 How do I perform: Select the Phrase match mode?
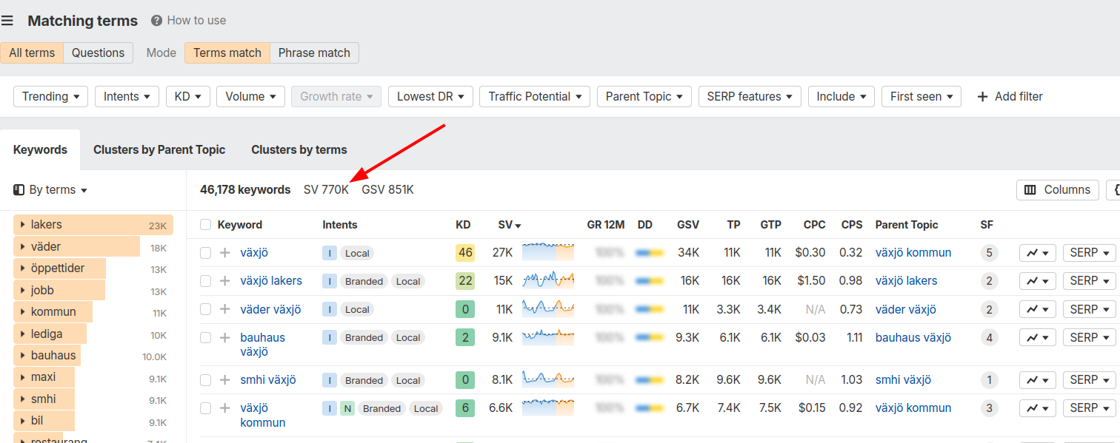pyautogui.click(x=314, y=53)
